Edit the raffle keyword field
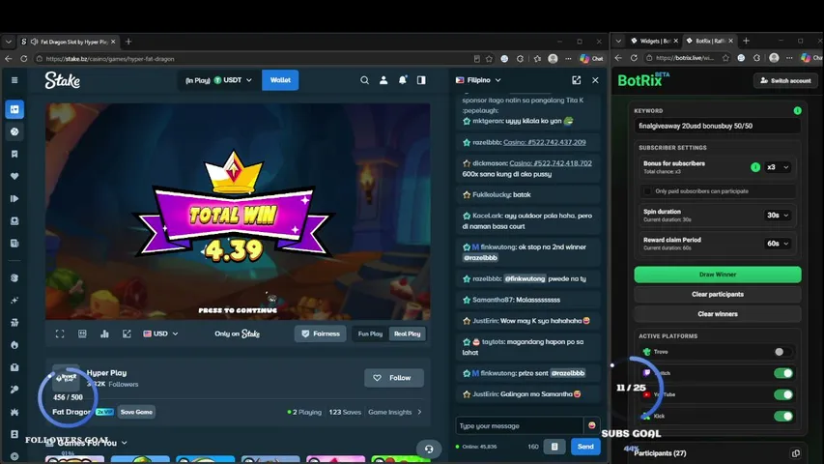Viewport: 824px width, 464px height. tap(718, 126)
